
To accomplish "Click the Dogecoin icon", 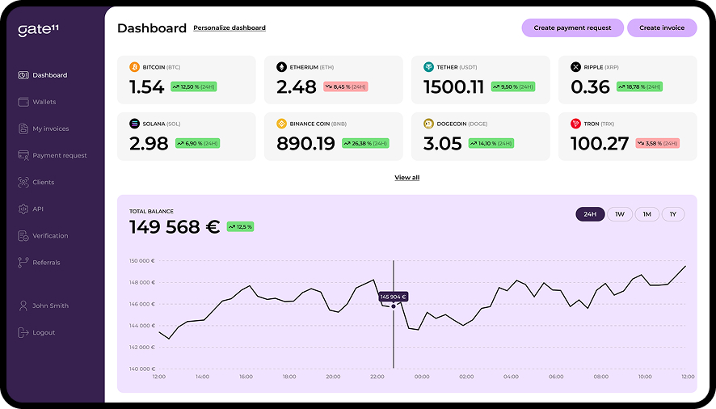I will [428, 124].
